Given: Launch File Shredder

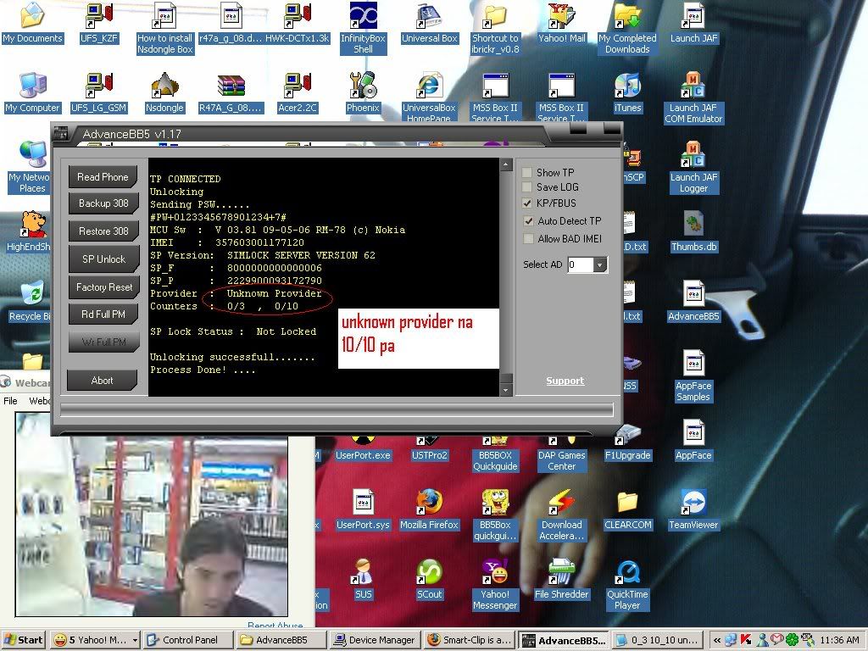Looking at the screenshot, I should [x=561, y=580].
